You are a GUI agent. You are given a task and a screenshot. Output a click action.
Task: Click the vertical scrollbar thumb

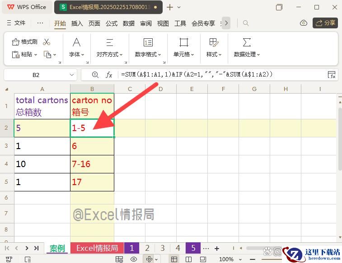pos(340,139)
